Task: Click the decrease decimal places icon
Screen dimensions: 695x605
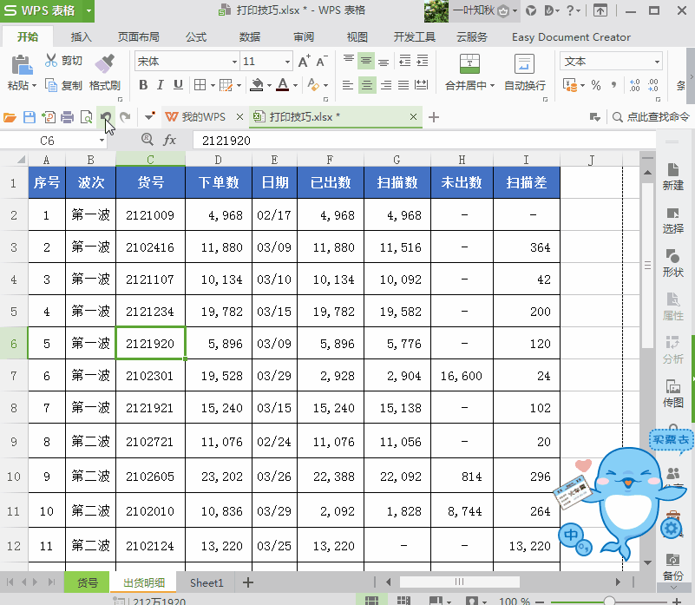Action: pos(652,85)
